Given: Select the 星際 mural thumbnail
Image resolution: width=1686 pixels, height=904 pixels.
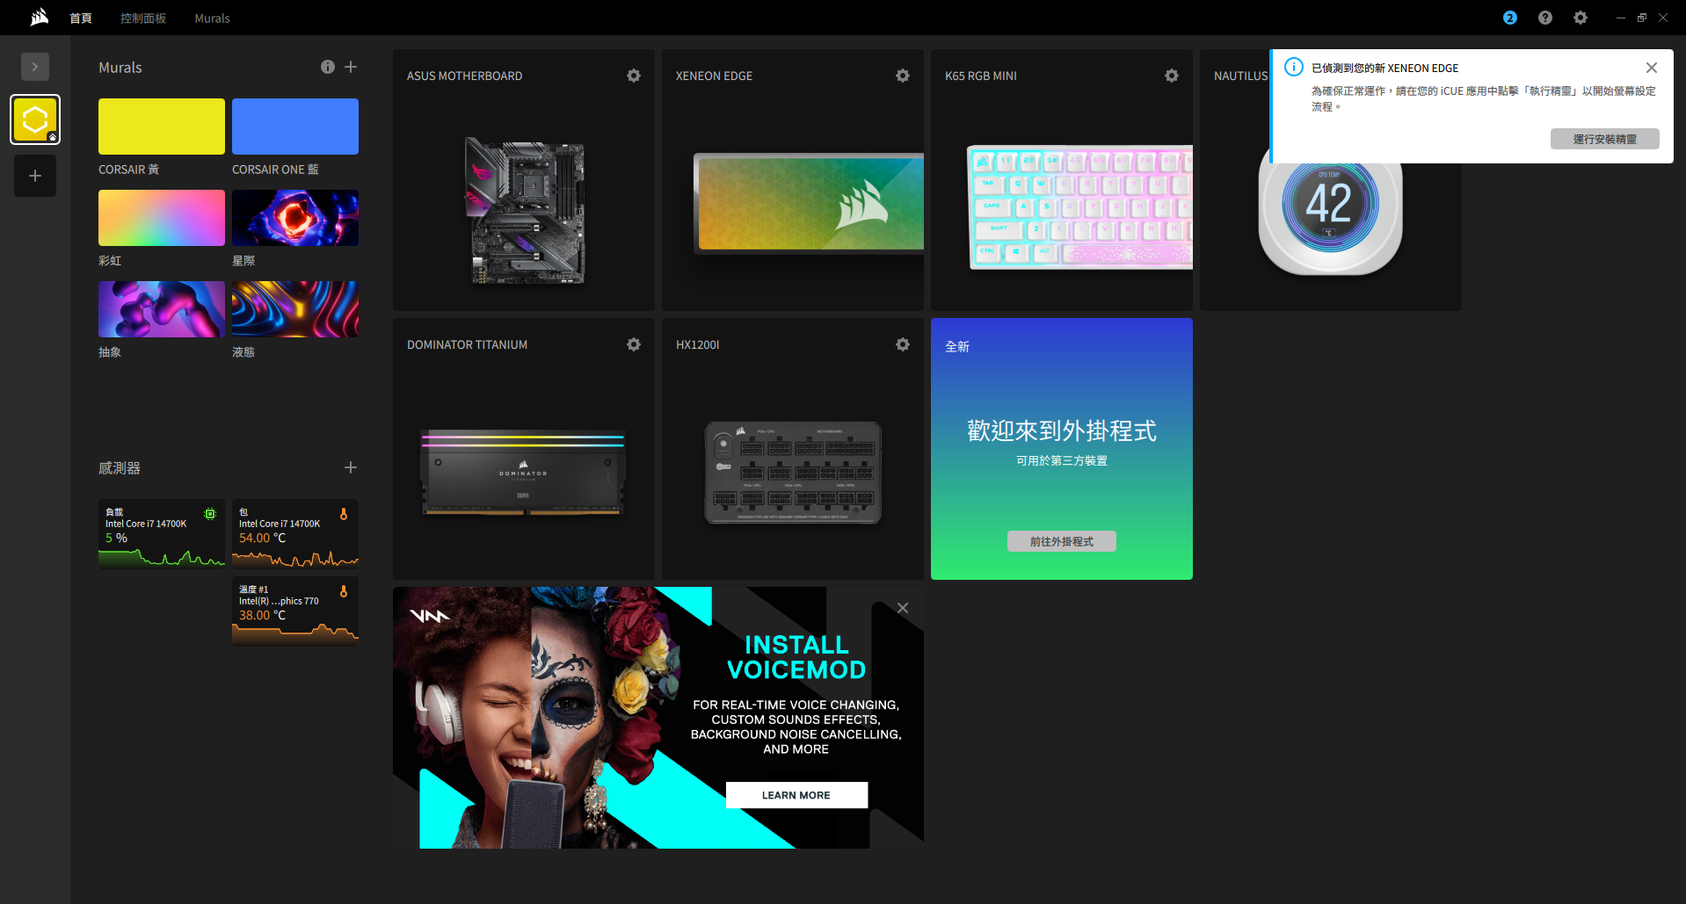Looking at the screenshot, I should click(x=295, y=218).
